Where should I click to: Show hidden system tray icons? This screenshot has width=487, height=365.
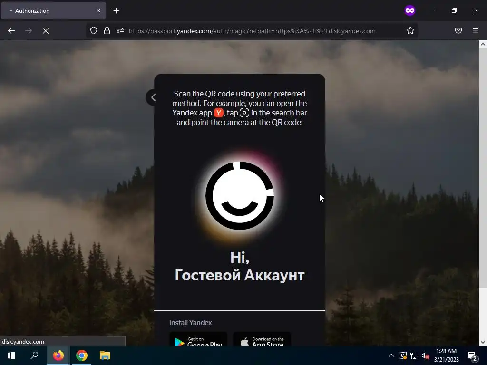pos(391,355)
